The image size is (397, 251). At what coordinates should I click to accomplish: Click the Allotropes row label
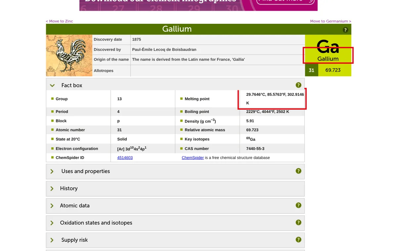[104, 71]
